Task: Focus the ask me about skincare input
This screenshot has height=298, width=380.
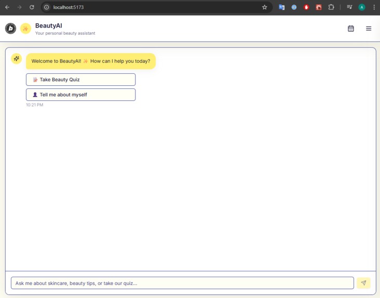Action: (182, 283)
